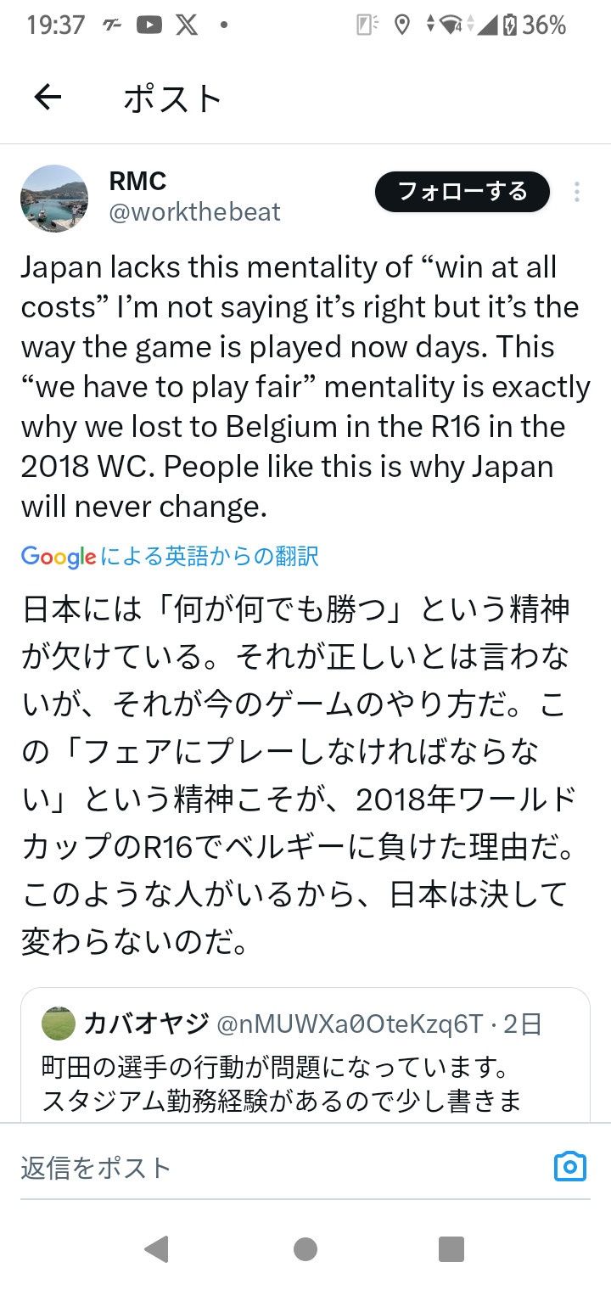Viewport: 611px width, 1290px height.
Task: Open the Googleによる英語からの翻訳 translation link
Action: coord(170,557)
